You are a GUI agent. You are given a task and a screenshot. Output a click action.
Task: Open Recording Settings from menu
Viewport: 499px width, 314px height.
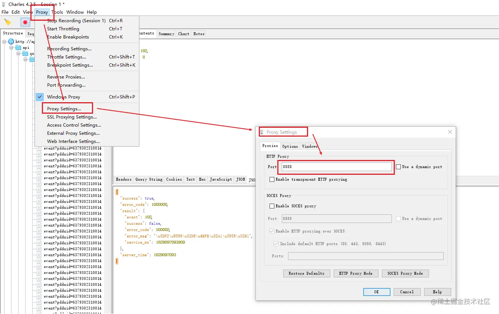pyautogui.click(x=87, y=49)
